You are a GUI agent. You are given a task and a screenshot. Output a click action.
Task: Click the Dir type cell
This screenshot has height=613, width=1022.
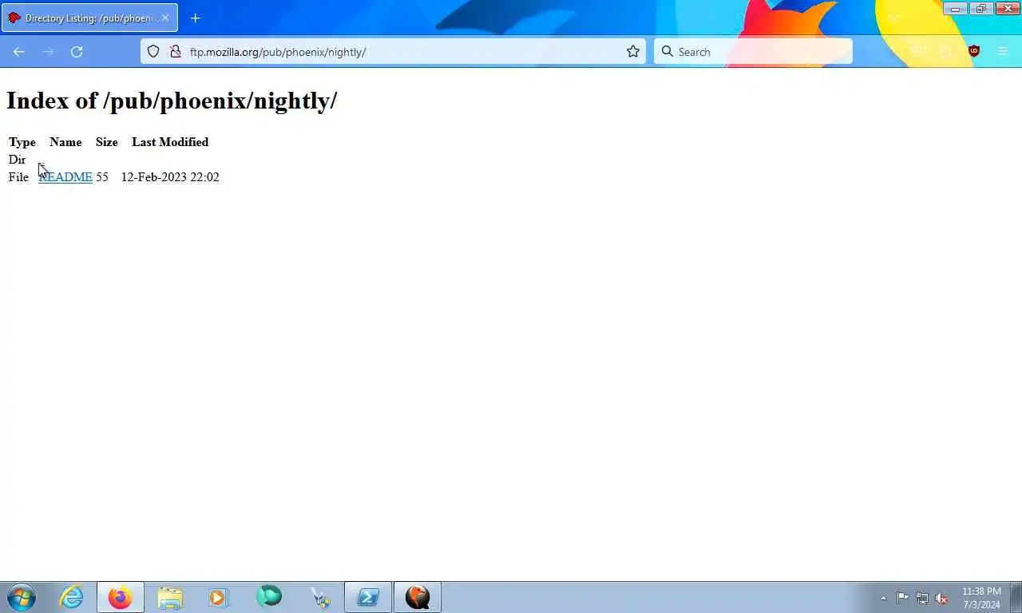point(17,160)
